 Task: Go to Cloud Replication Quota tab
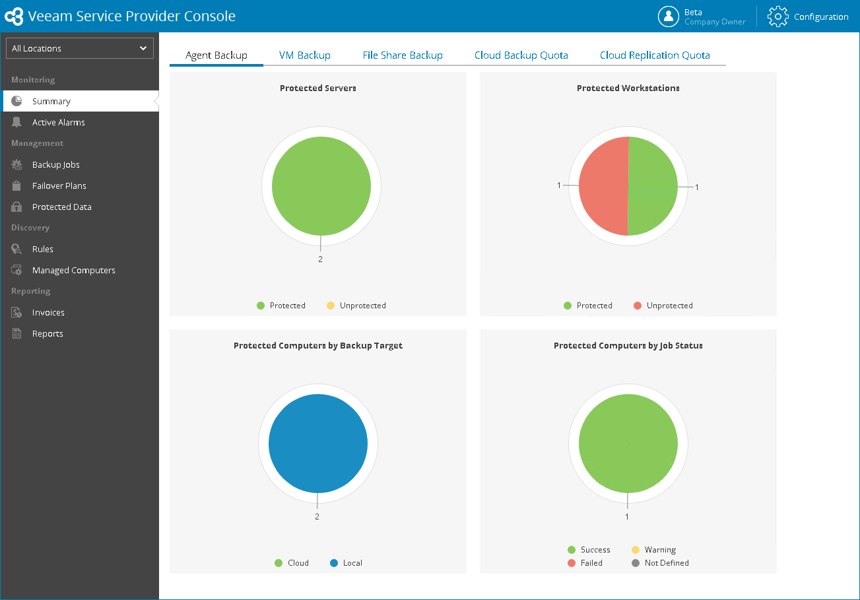coord(655,55)
